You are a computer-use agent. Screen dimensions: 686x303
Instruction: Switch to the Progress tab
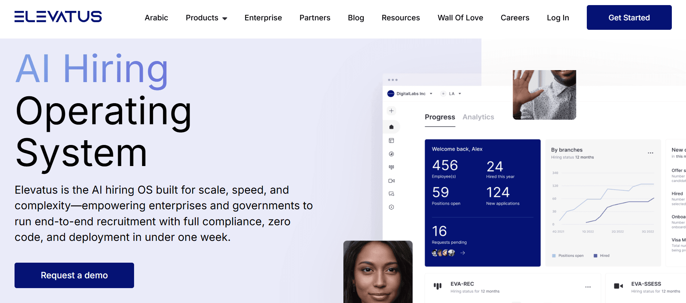pyautogui.click(x=440, y=117)
